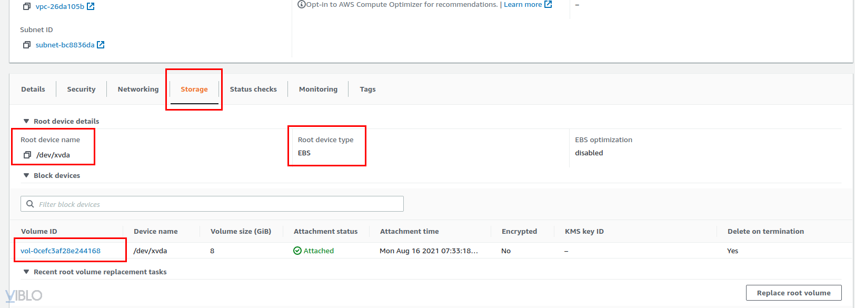Open the Monitoring tab

pos(318,90)
